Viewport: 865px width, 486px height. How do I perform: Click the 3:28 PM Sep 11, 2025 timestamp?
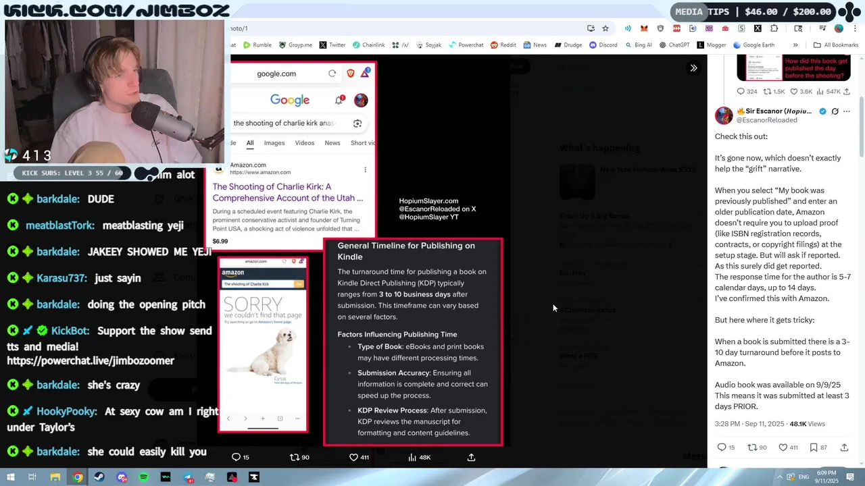[749, 424]
